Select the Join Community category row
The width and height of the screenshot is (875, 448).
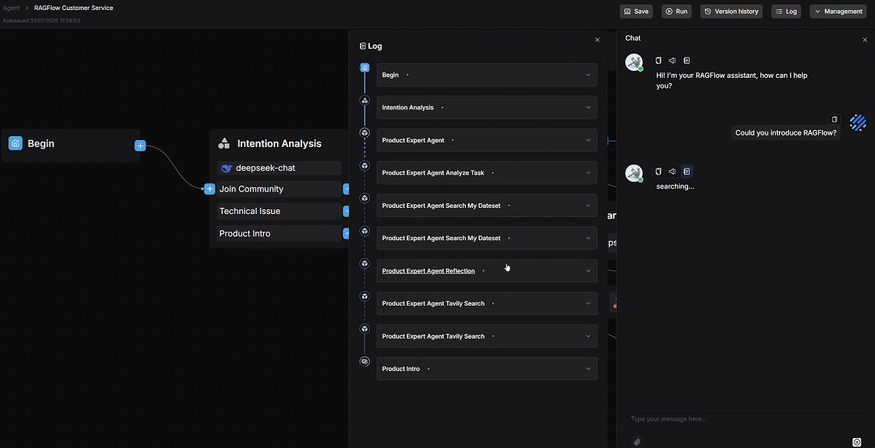coord(279,189)
